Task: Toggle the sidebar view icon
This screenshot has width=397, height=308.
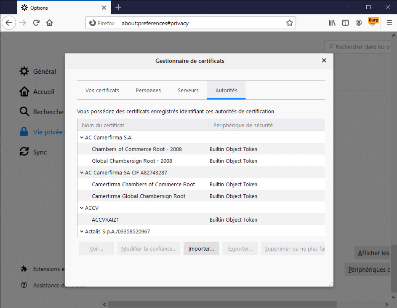Action: click(345, 23)
